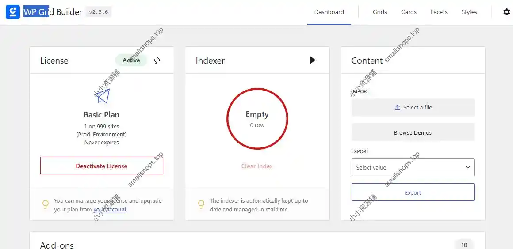Click the License card heading
The width and height of the screenshot is (513, 249).
(54, 60)
